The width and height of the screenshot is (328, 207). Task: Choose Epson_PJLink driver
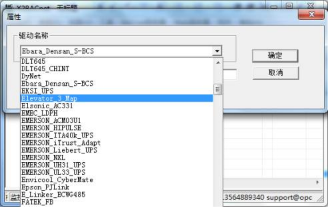117,187
